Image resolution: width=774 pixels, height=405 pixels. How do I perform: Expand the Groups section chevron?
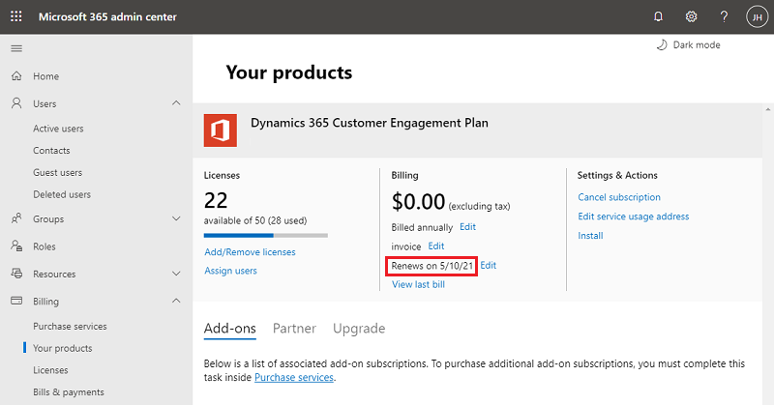pos(175,219)
